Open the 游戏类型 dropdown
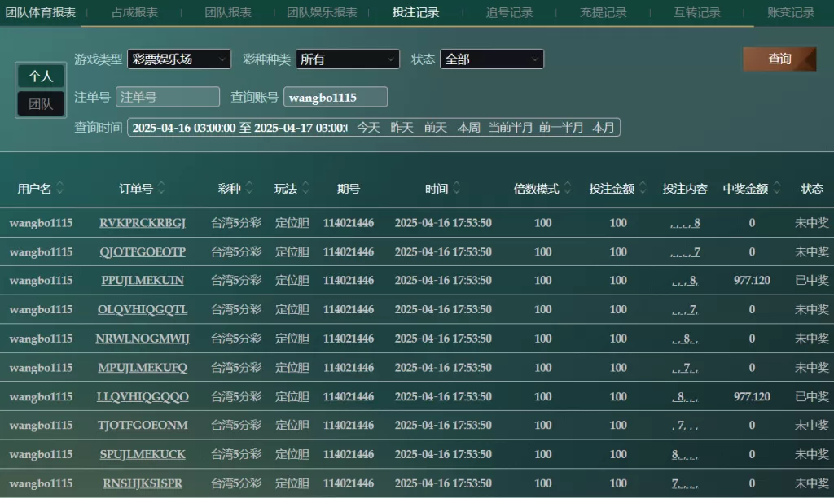The height and width of the screenshot is (498, 834). [179, 59]
